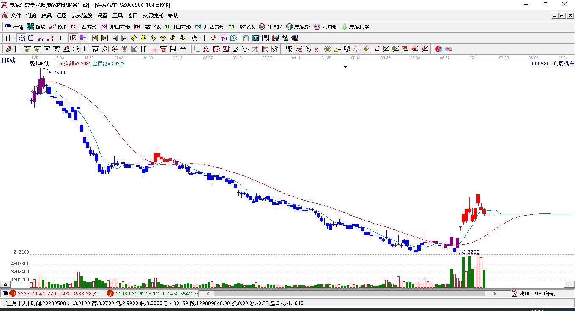
Task: Expand the volume pane with up triangle
Action: click(x=5, y=284)
